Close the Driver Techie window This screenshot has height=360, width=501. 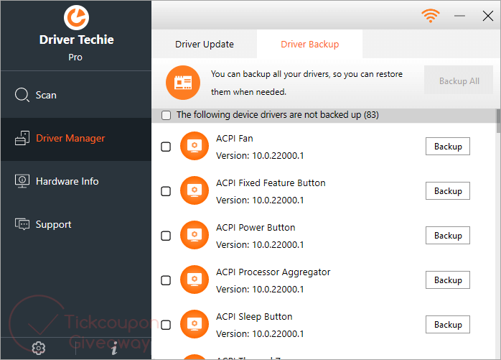tap(488, 16)
